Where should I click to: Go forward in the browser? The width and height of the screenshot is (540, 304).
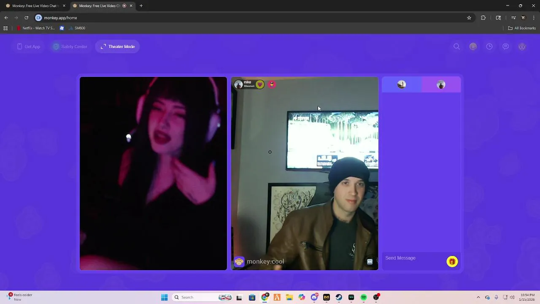16,18
